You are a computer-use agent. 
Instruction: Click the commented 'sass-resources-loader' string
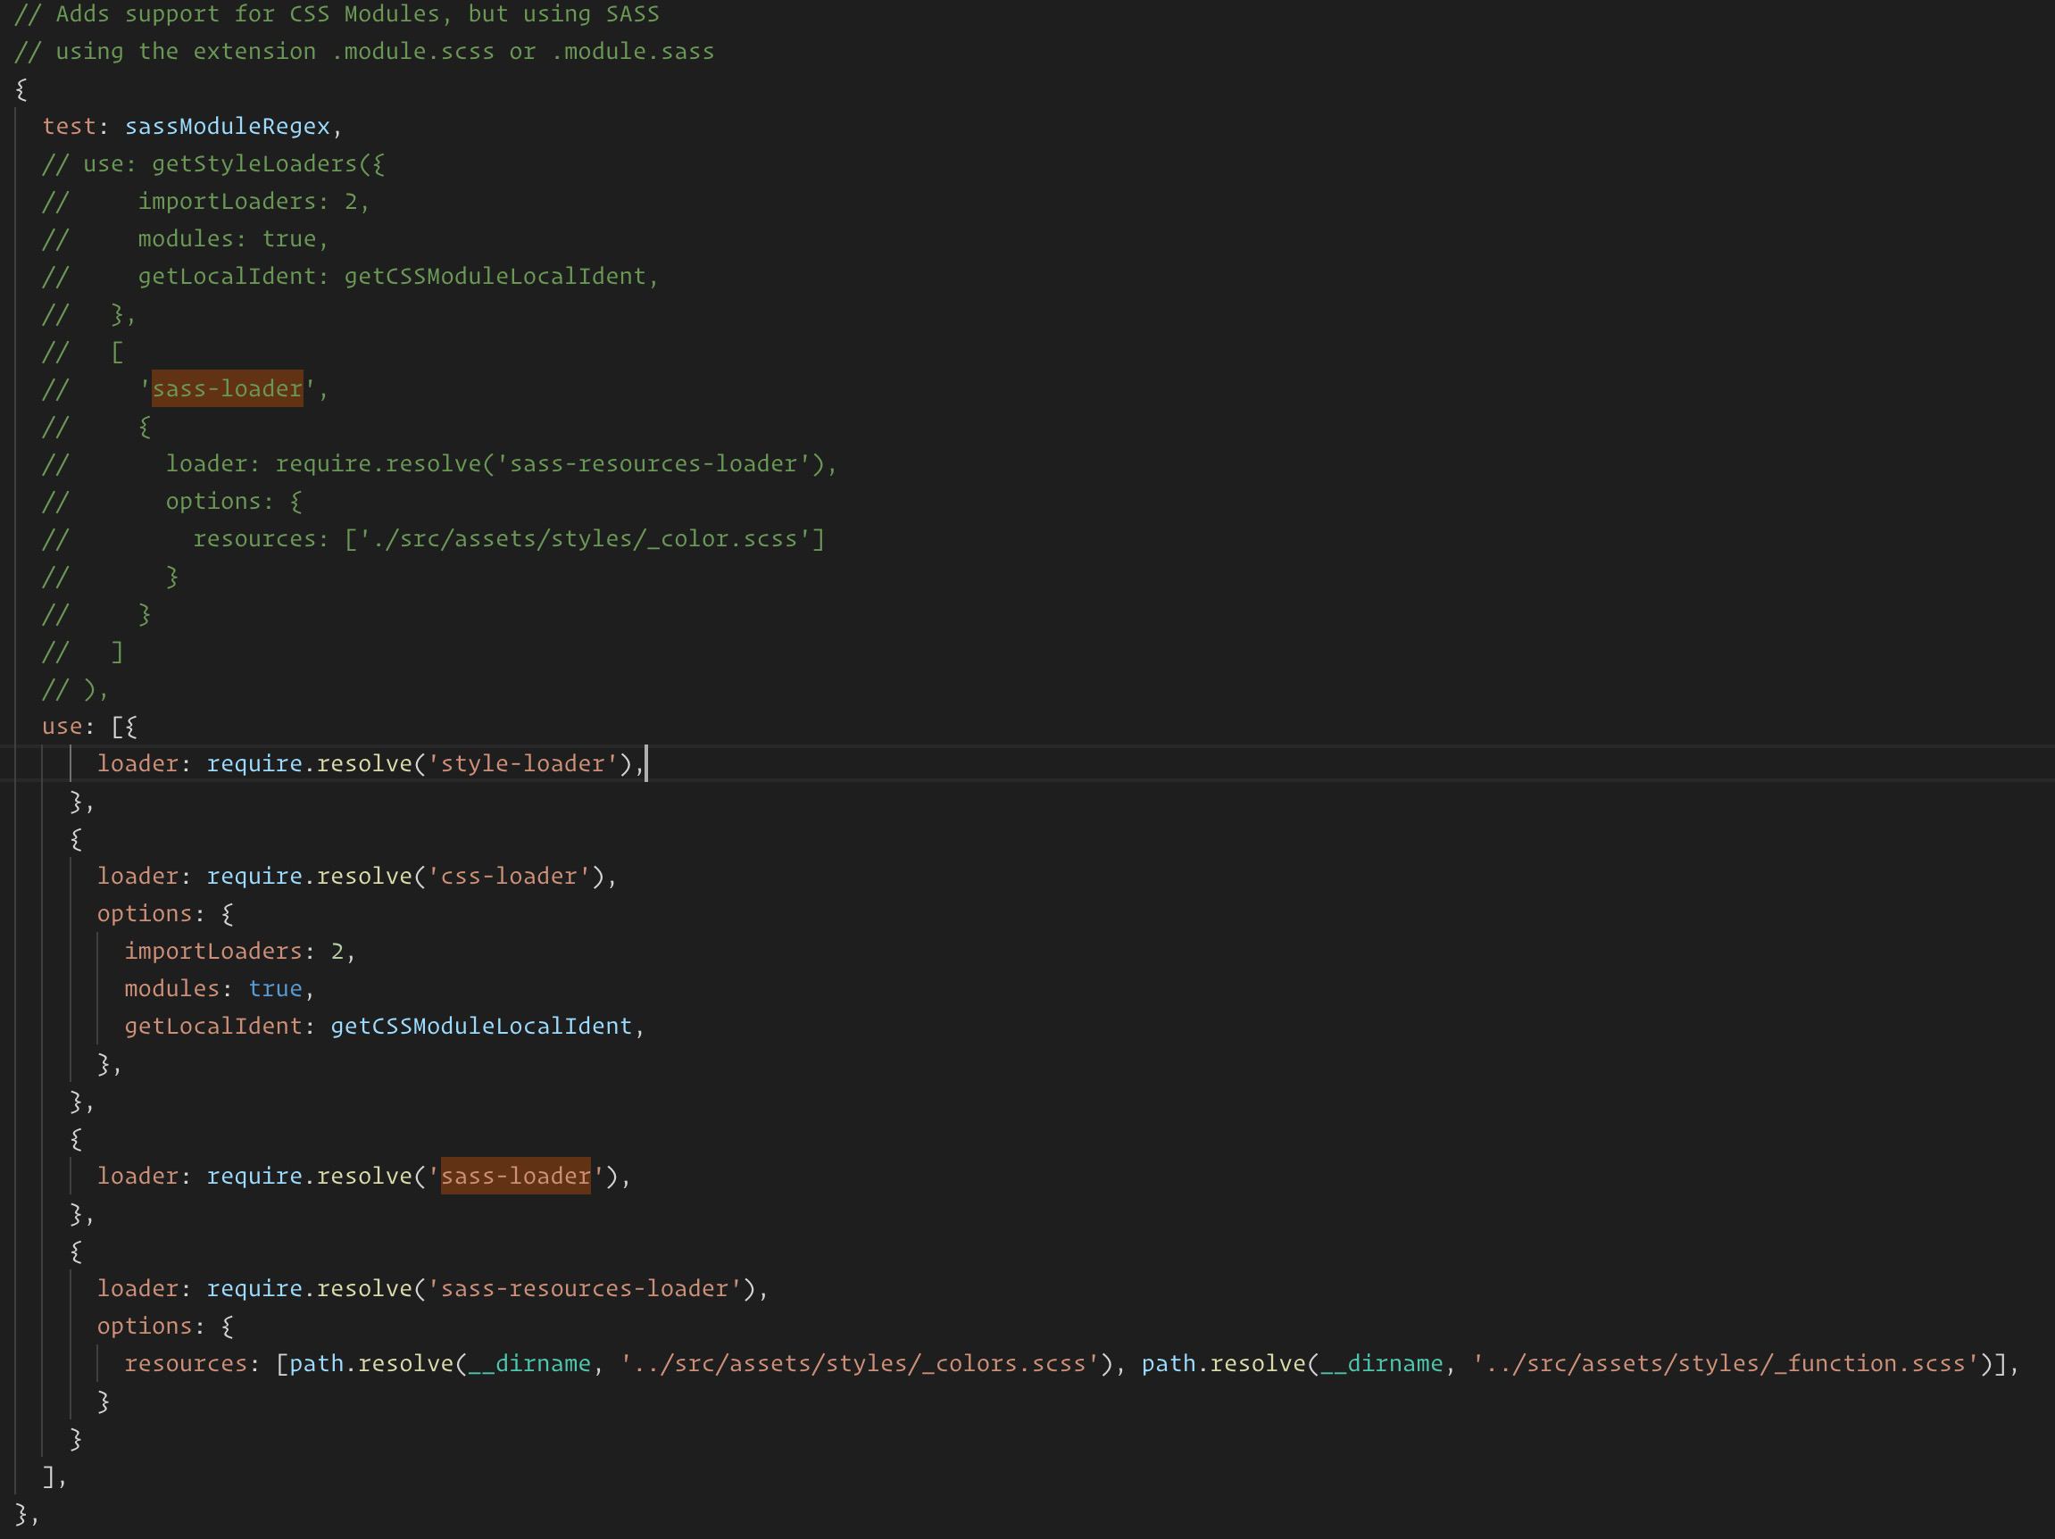[x=654, y=463]
